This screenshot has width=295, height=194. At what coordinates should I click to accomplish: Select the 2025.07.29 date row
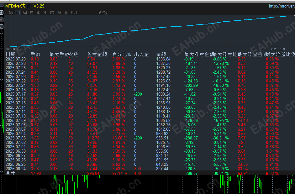tap(16, 59)
